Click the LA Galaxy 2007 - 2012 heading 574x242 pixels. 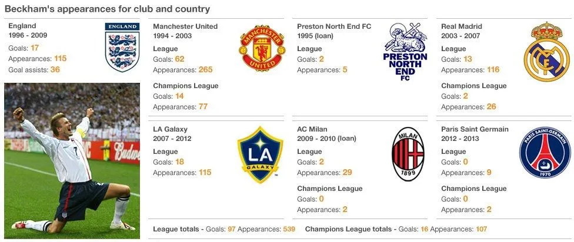[172, 134]
